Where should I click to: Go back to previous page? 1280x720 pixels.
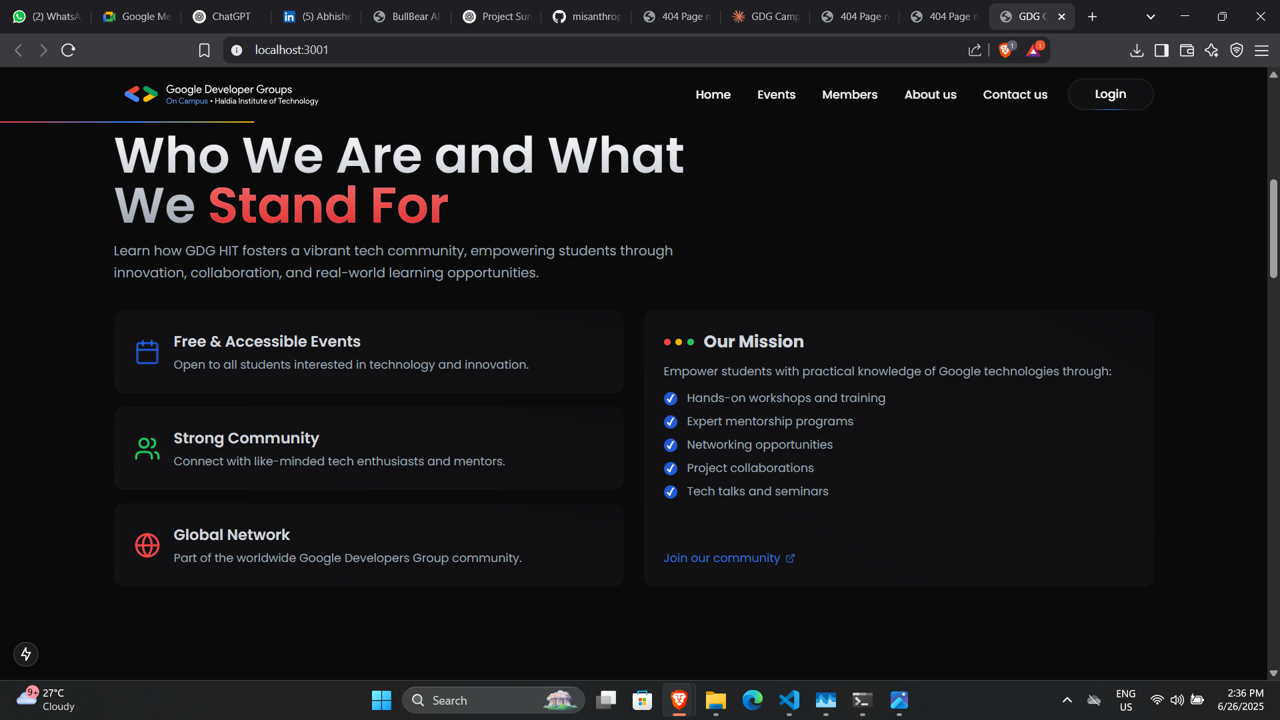19,50
